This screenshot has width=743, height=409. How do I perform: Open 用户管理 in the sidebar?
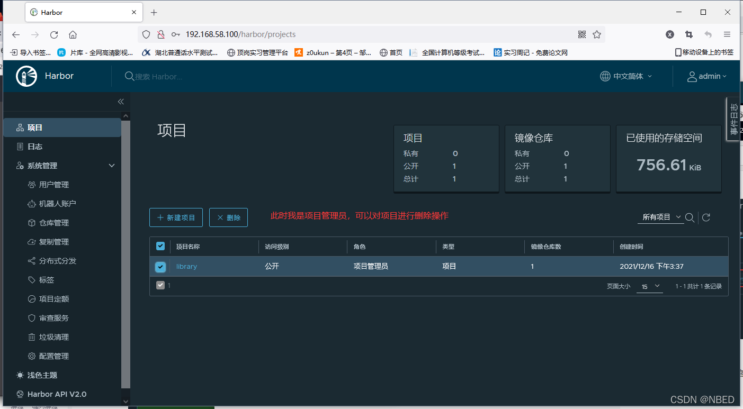53,184
